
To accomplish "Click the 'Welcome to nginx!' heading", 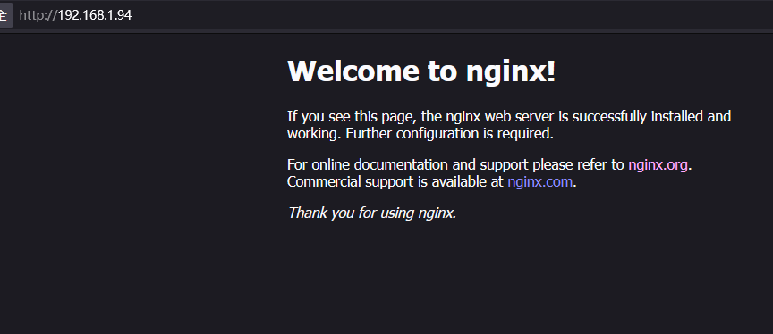I will click(421, 71).
